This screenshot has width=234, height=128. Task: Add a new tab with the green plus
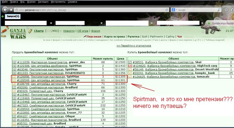[3, 16]
